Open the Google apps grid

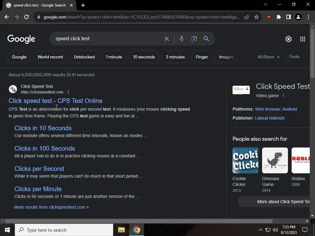point(303,39)
